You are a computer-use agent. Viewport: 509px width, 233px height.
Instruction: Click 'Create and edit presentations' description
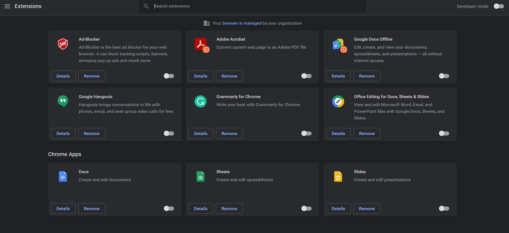pyautogui.click(x=382, y=180)
